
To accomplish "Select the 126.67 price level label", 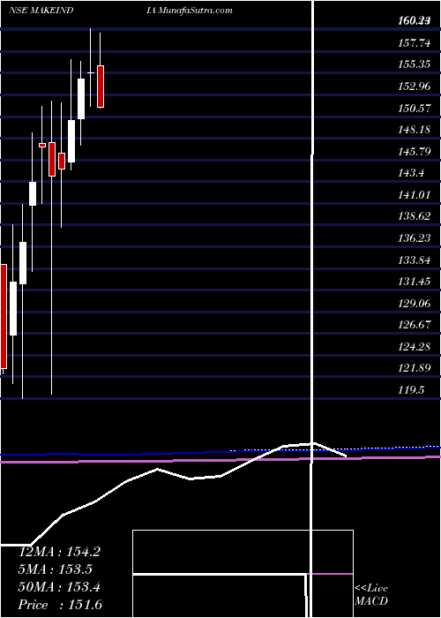I will pos(414,325).
